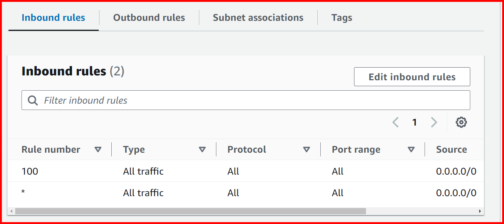Expand the Port range filter dropdown
504x224 pixels.
tap(412, 149)
